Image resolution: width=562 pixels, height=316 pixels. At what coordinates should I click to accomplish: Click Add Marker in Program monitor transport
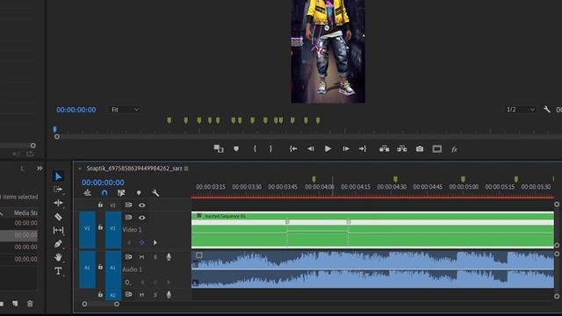click(236, 148)
